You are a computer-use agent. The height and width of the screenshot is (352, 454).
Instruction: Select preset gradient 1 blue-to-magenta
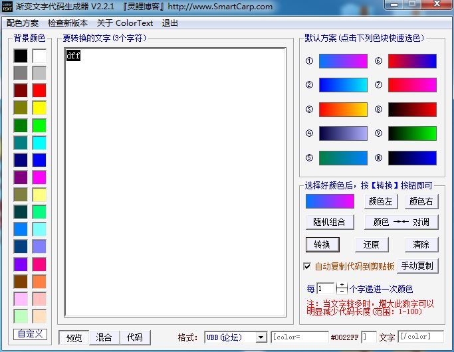tap(343, 61)
